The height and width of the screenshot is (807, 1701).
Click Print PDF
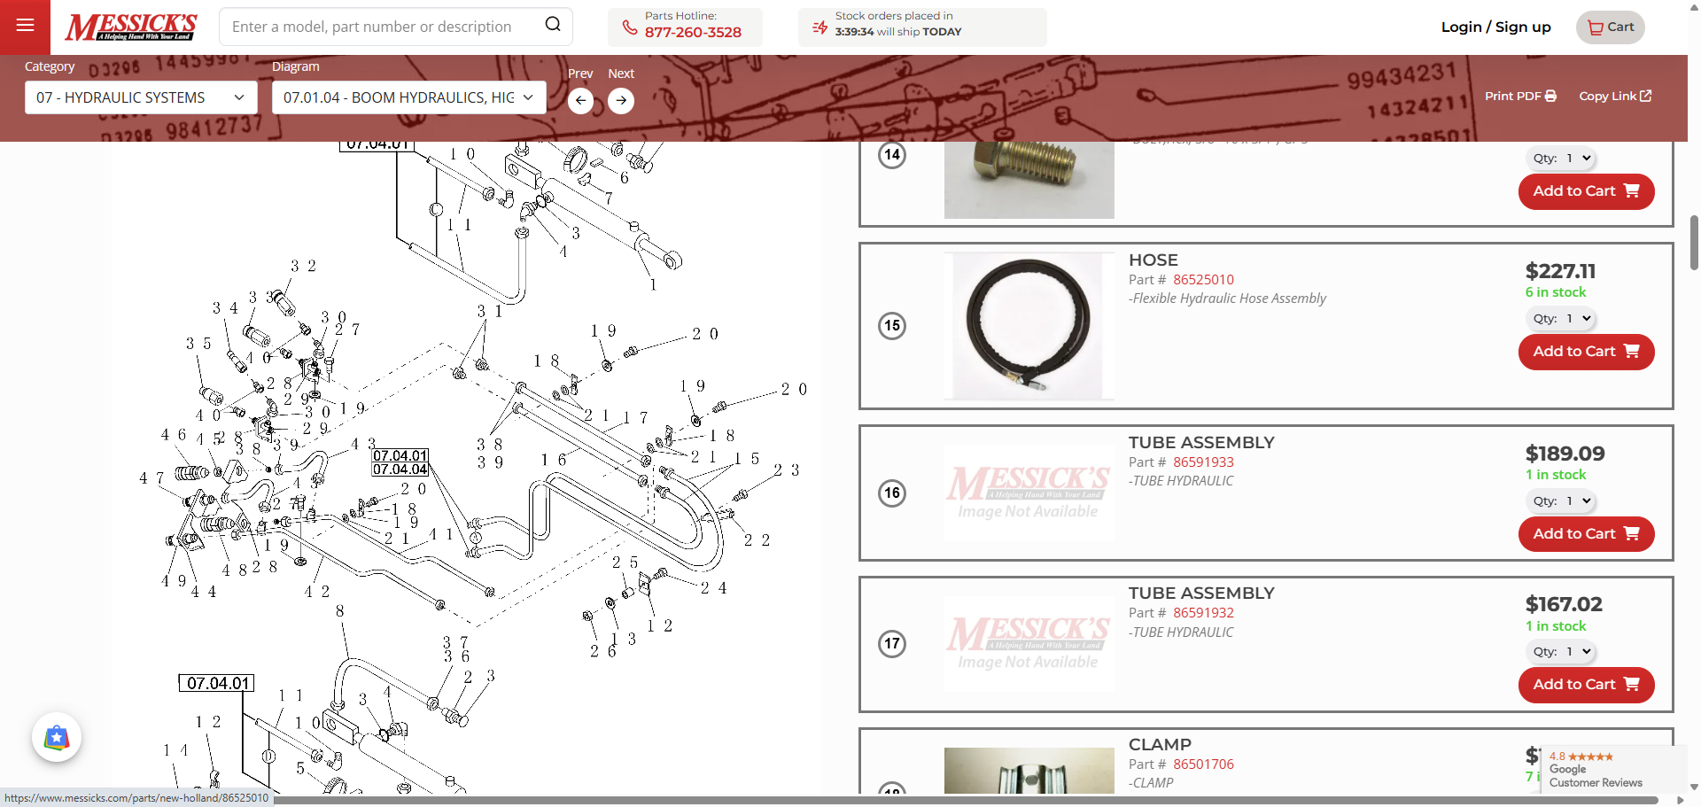pos(1520,96)
